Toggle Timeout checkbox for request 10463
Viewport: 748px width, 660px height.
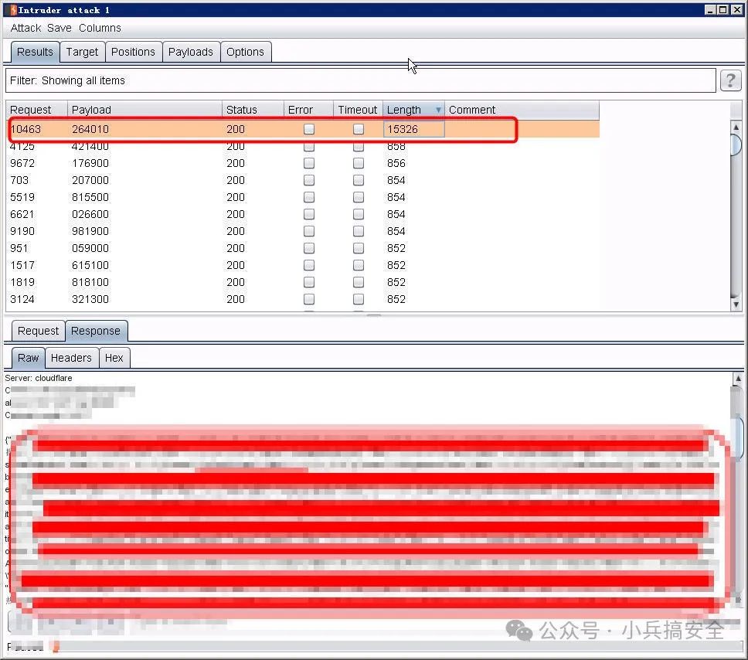[359, 129]
